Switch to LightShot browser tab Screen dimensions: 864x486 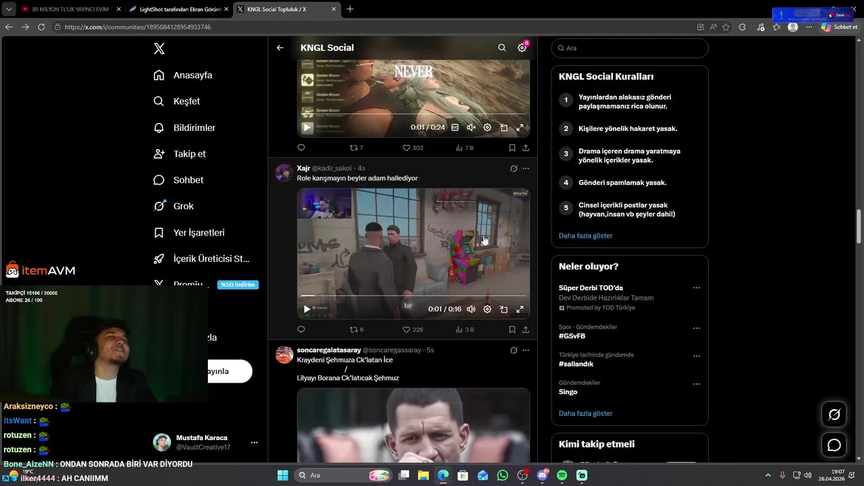pyautogui.click(x=179, y=9)
